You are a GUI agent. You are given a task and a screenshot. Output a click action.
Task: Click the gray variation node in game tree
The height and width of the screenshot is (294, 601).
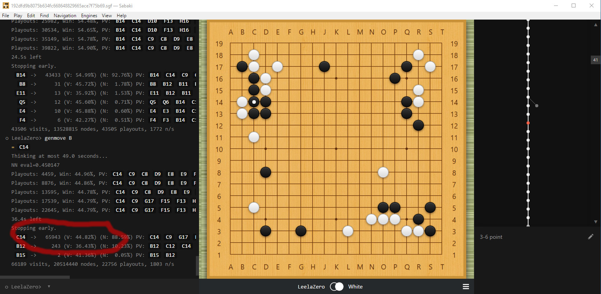pos(537,106)
